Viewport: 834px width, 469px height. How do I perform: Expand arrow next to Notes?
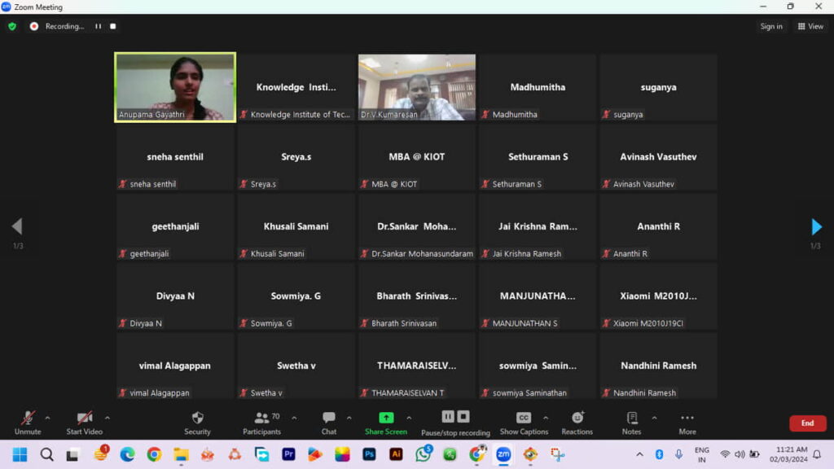(654, 418)
